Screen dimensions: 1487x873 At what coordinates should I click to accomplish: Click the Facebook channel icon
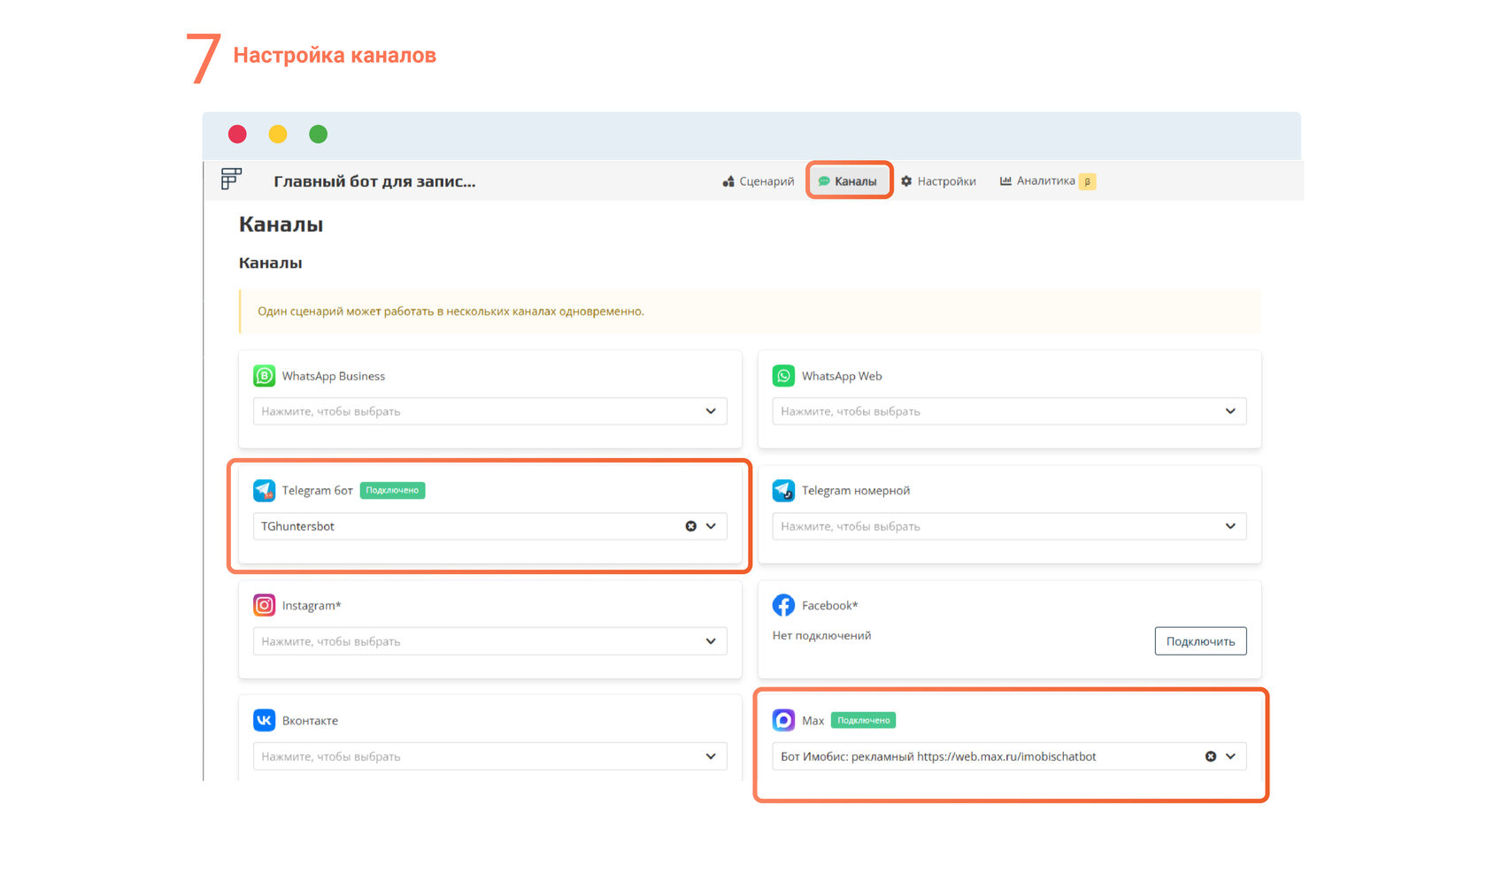[783, 605]
